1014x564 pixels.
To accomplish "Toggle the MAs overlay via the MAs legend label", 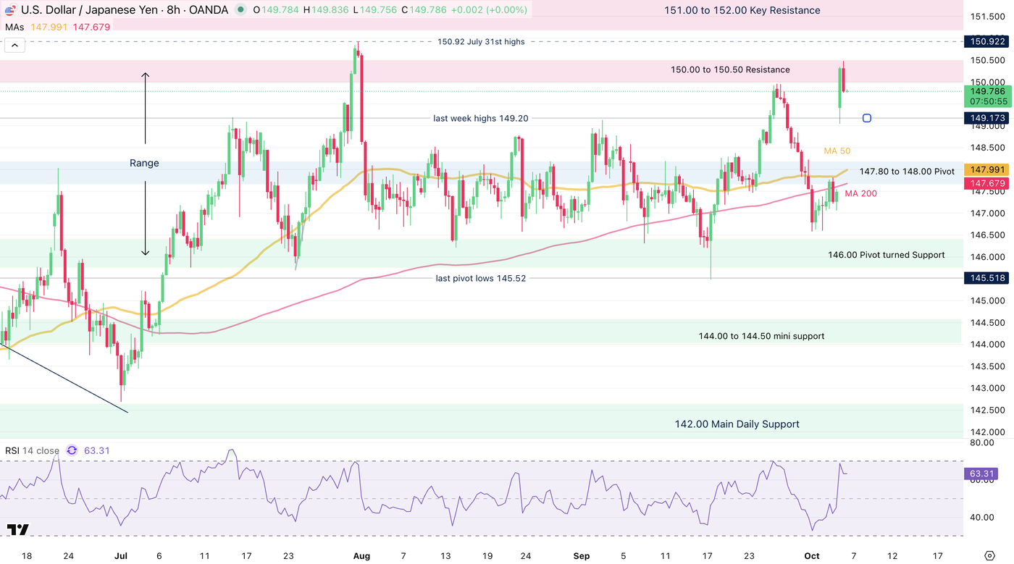I will tap(16, 26).
